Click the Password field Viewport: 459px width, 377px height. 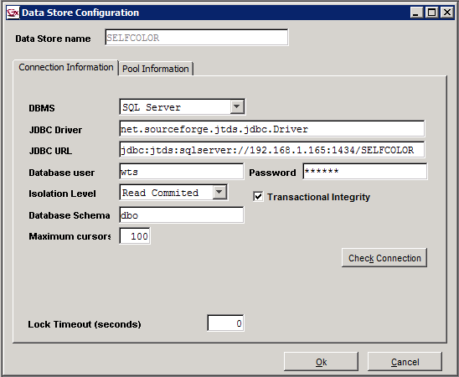pyautogui.click(x=364, y=172)
